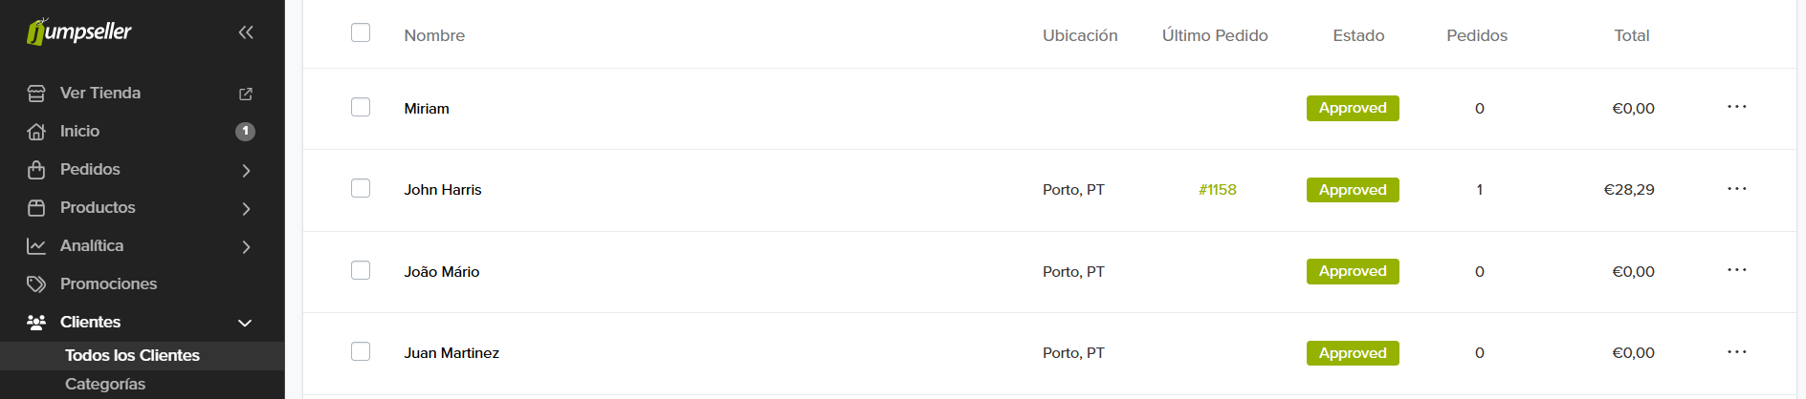The image size is (1806, 399).
Task: Collapse the sidebar with double-chevron icon
Action: 246,32
